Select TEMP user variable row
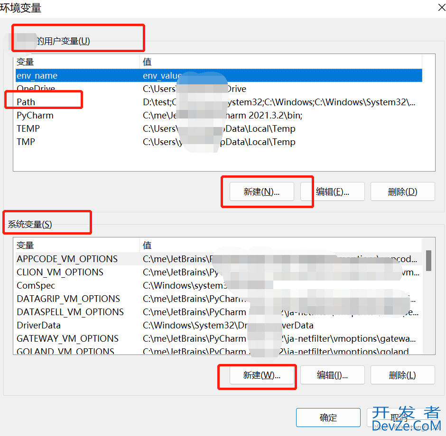The image size is (446, 436). (219, 128)
